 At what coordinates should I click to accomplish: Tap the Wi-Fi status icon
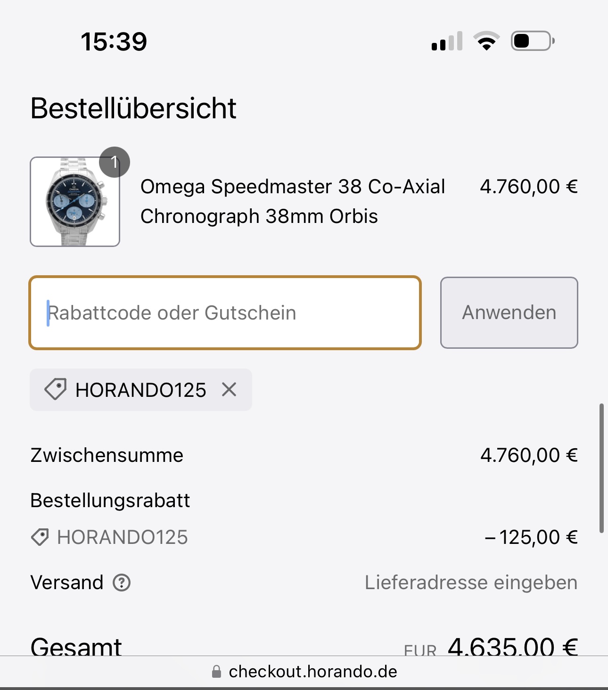point(486,41)
